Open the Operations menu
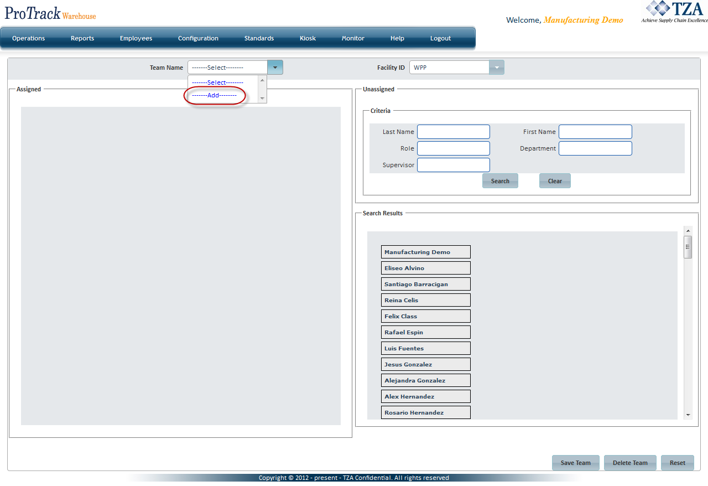708x486 pixels. pyautogui.click(x=29, y=38)
